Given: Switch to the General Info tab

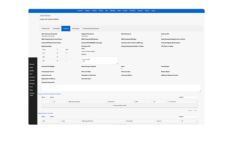Looking at the screenshot, I should click(x=46, y=28).
